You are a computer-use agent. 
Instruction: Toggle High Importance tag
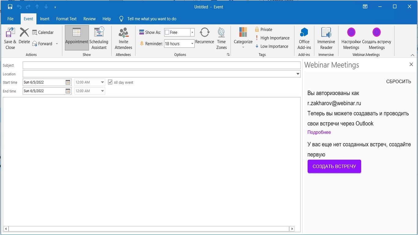point(272,38)
